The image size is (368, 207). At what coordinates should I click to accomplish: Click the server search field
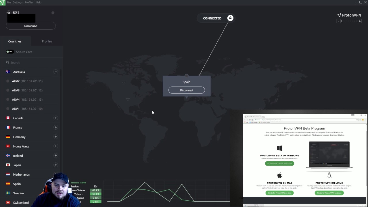31,62
